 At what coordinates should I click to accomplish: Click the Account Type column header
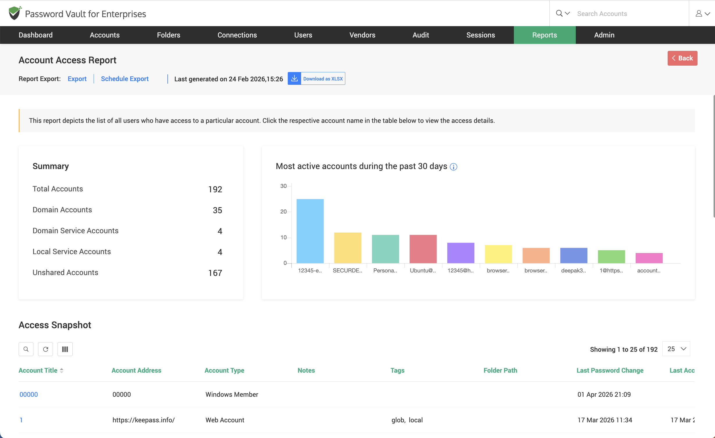coord(224,370)
